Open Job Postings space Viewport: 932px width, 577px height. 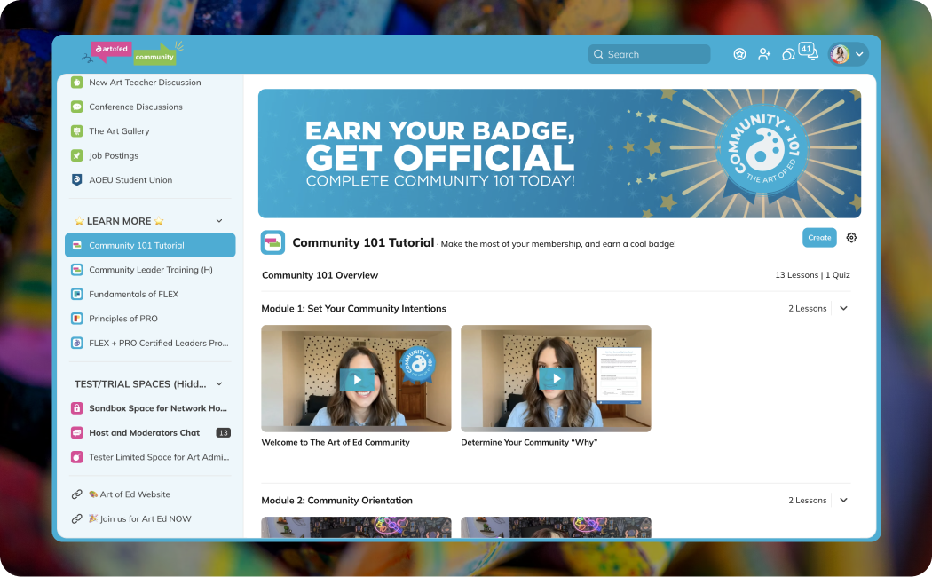tap(114, 155)
